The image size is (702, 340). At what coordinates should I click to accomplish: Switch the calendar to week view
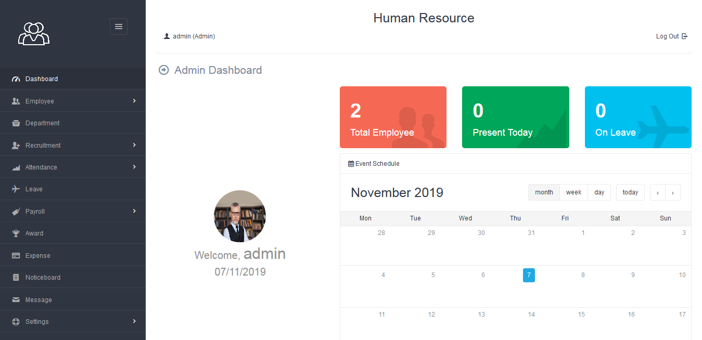click(573, 192)
